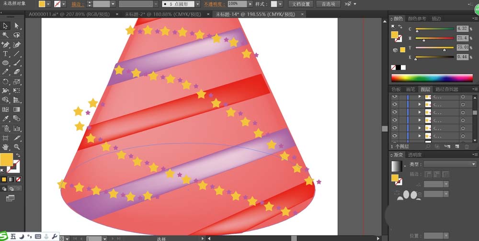Select the Lasso tool
Viewport: 479px width, 241px height.
tap(16, 35)
